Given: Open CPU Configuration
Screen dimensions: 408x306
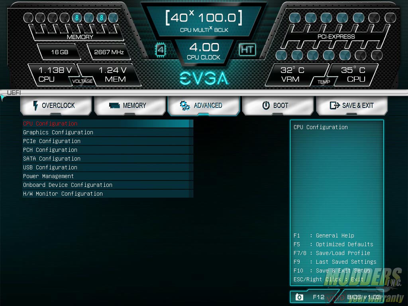Looking at the screenshot, I should tap(108, 124).
